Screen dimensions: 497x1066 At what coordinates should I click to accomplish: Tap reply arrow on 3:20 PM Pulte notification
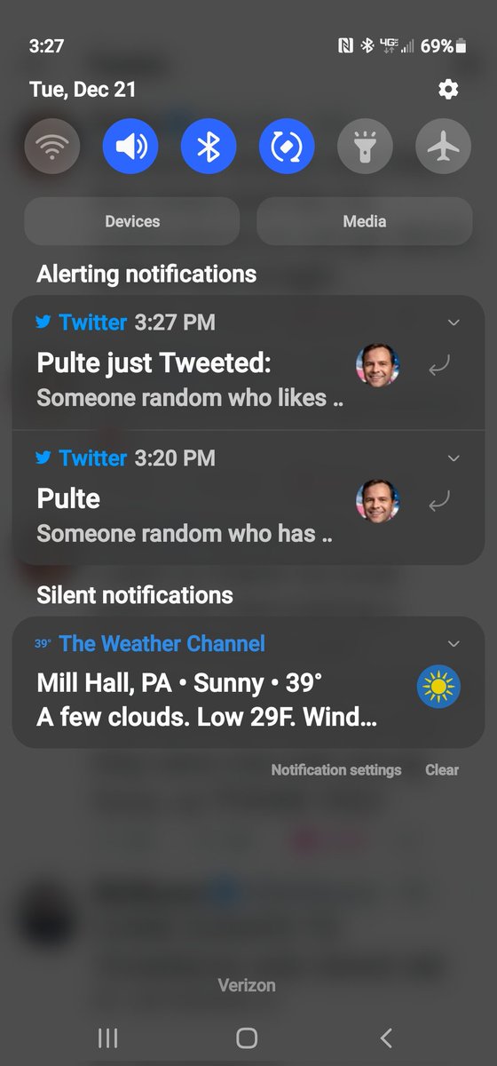(438, 502)
